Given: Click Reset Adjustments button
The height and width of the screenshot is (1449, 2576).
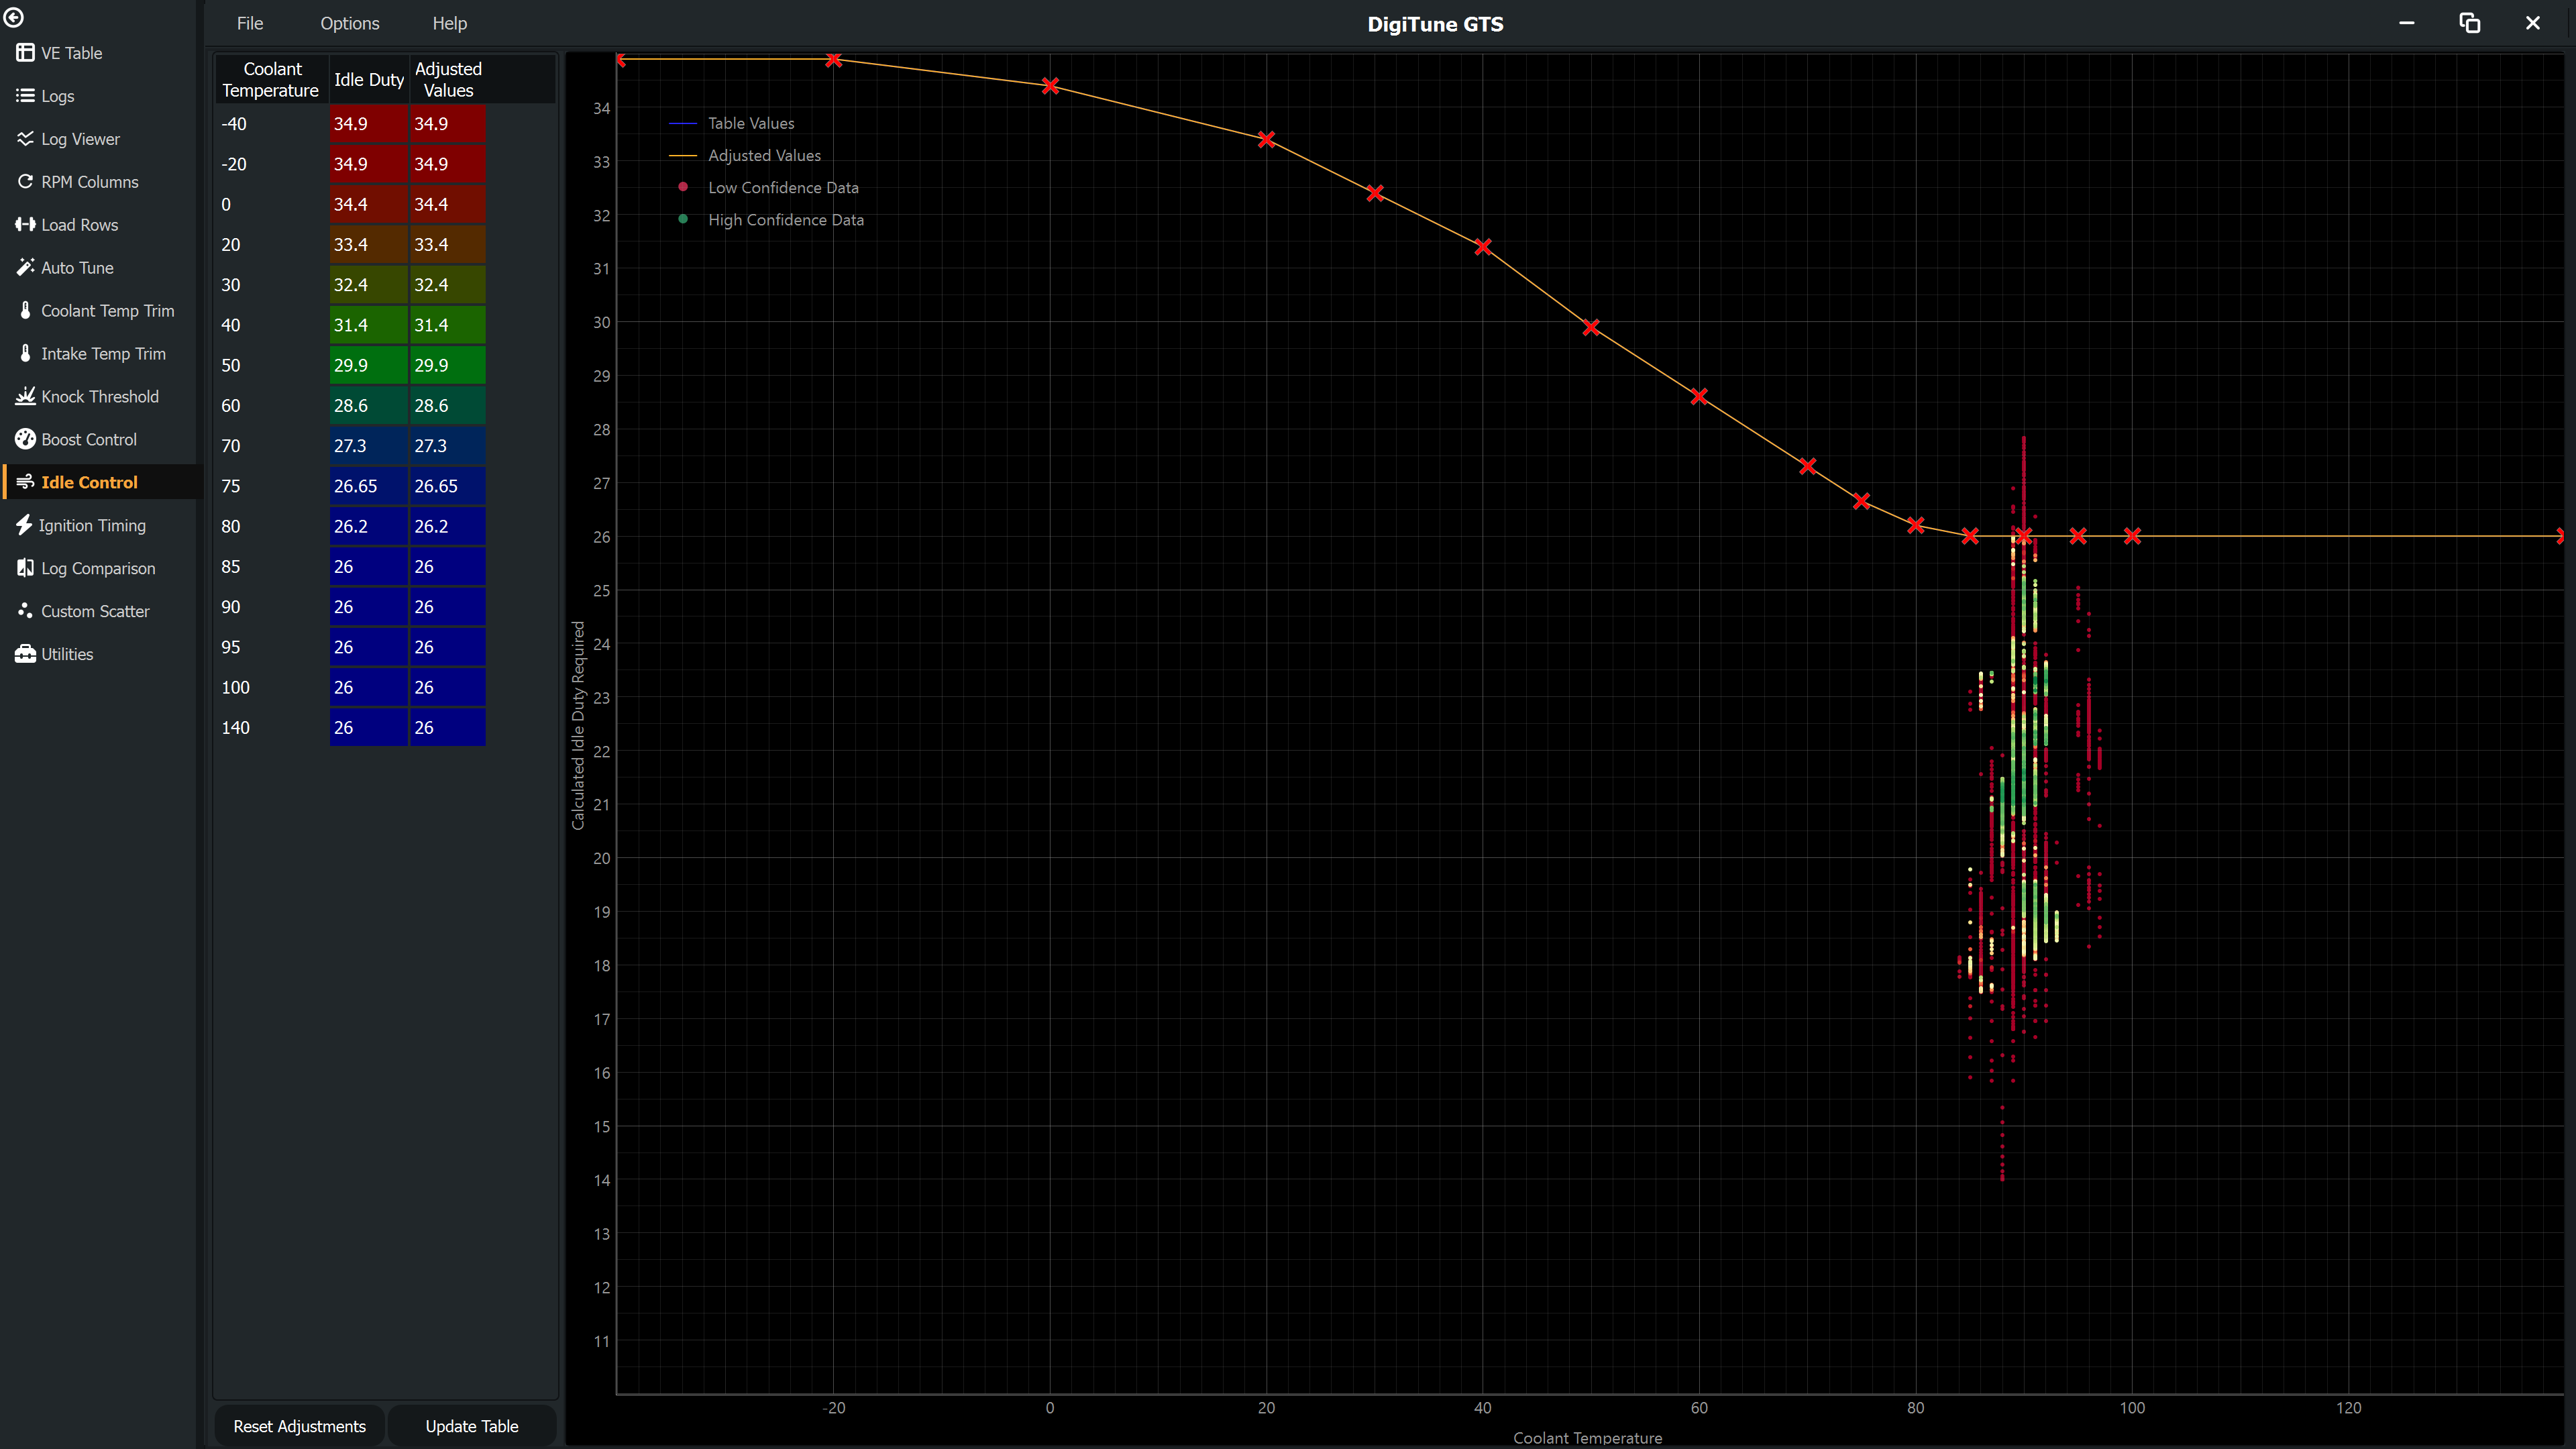Looking at the screenshot, I should click(x=299, y=1426).
